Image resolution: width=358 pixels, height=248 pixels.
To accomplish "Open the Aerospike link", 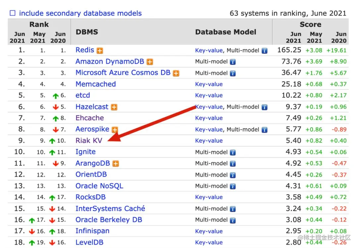I will [x=92, y=129].
